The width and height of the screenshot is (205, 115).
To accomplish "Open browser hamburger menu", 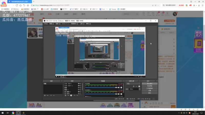I will tap(202, 5).
